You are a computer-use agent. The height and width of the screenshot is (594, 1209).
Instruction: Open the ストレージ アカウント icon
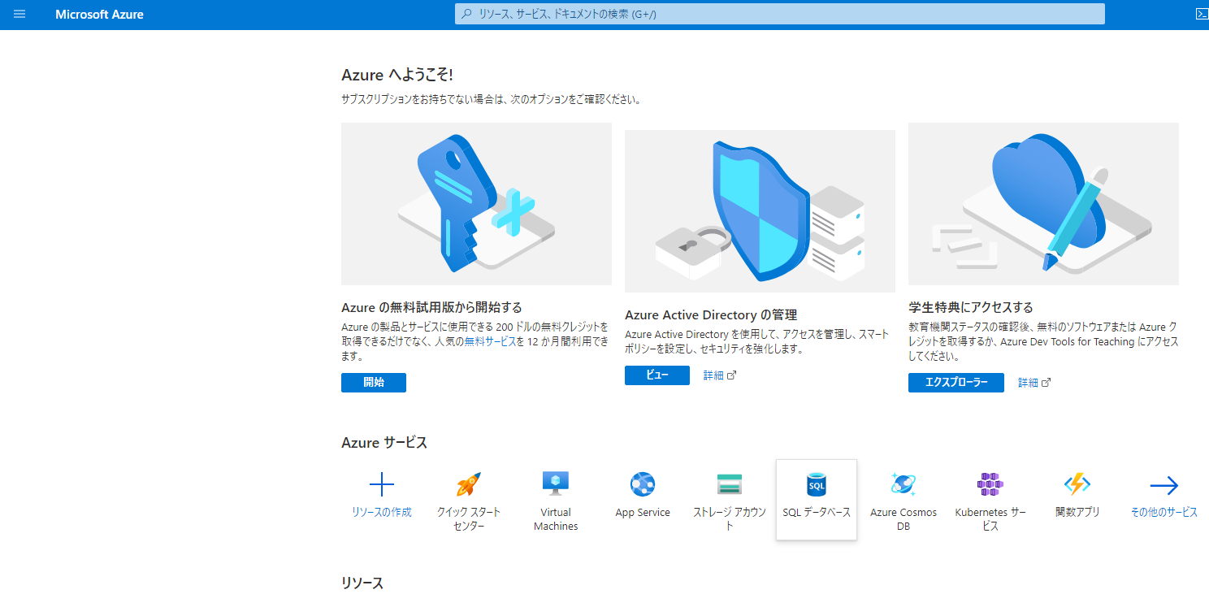(x=730, y=484)
